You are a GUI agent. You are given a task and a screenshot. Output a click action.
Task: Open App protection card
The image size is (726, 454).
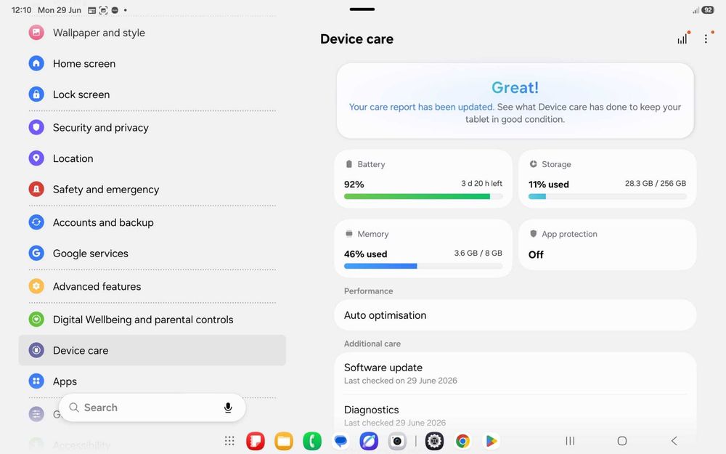pos(607,245)
